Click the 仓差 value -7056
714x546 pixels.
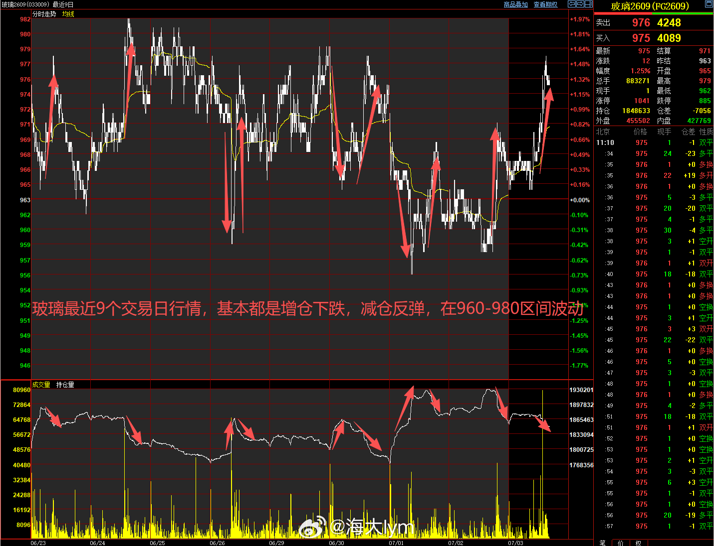tap(702, 111)
